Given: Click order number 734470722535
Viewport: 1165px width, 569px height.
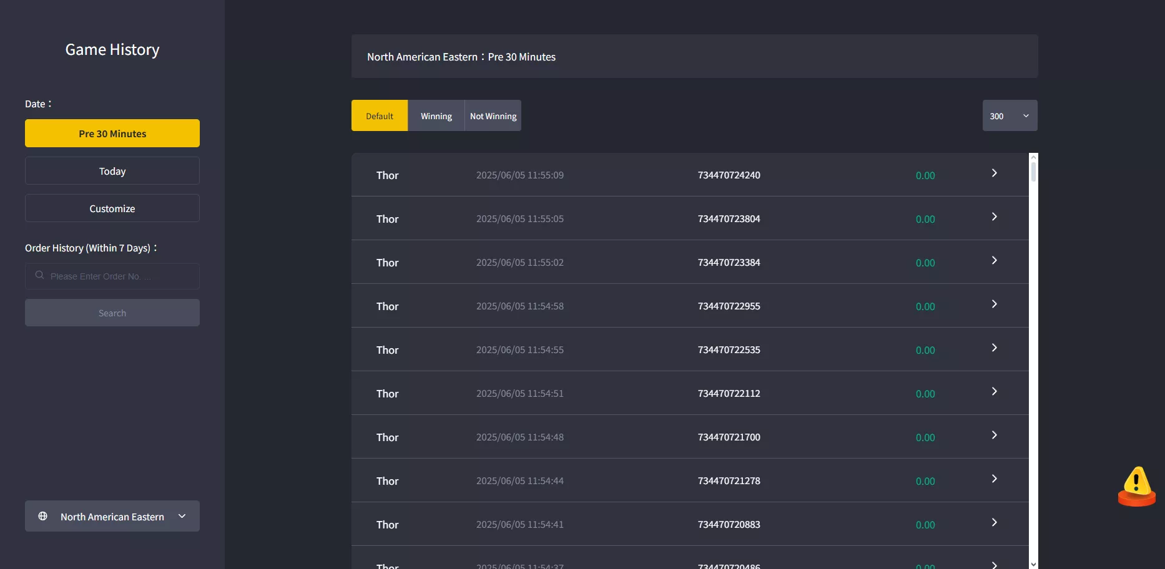Looking at the screenshot, I should coord(729,350).
